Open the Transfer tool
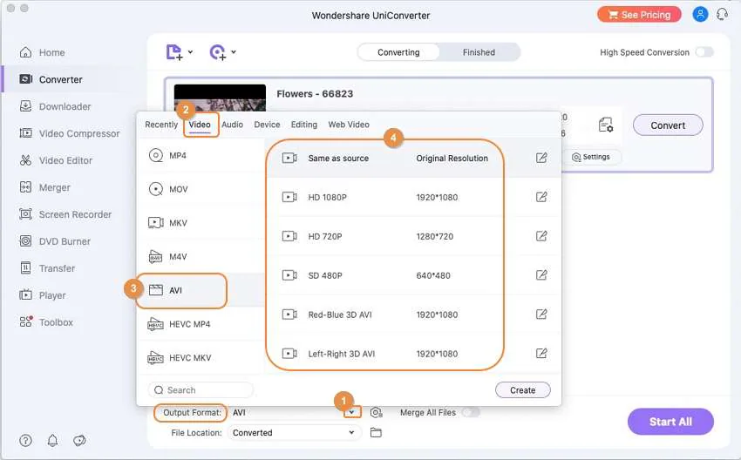741x460 pixels. pos(47,267)
